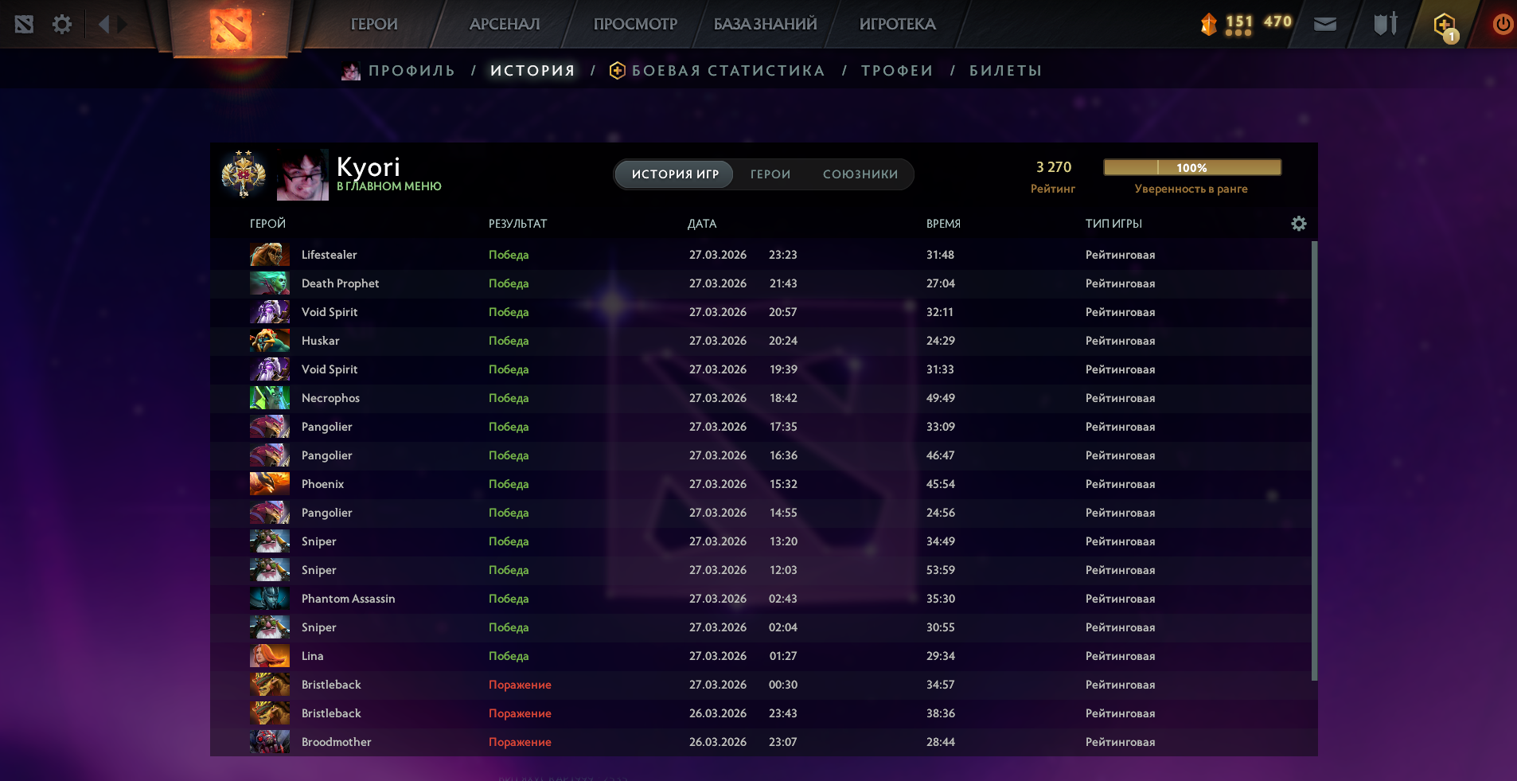This screenshot has width=1517, height=781.
Task: Click the Necrophos hero portrait
Action: pyautogui.click(x=270, y=398)
